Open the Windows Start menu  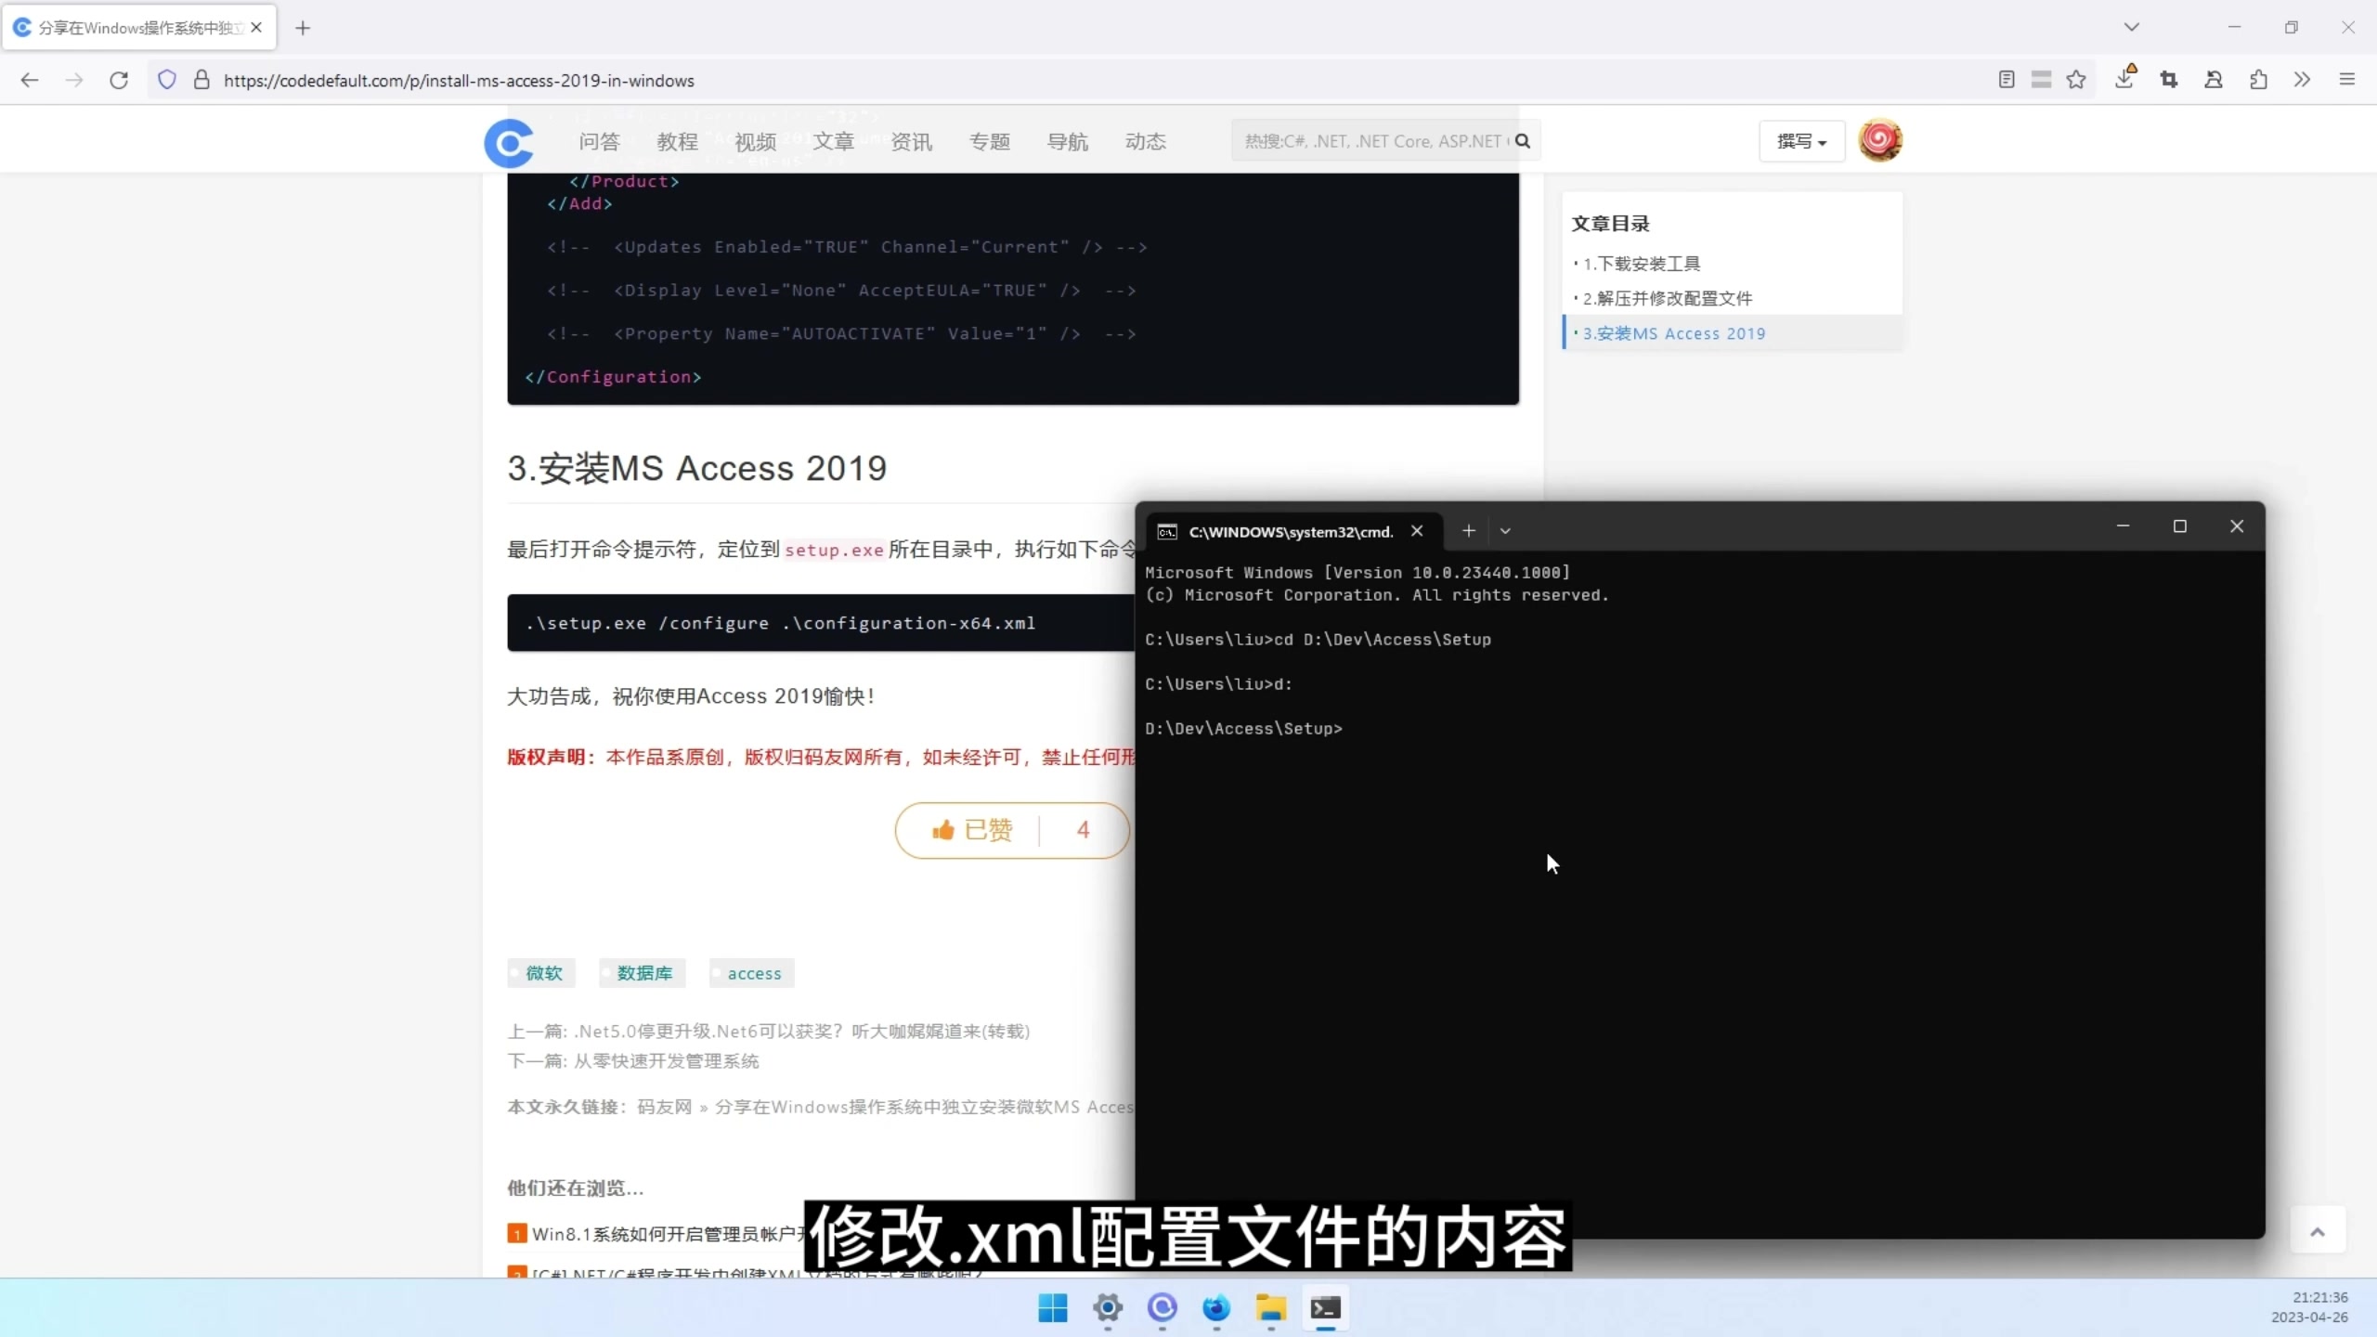[x=1053, y=1308]
